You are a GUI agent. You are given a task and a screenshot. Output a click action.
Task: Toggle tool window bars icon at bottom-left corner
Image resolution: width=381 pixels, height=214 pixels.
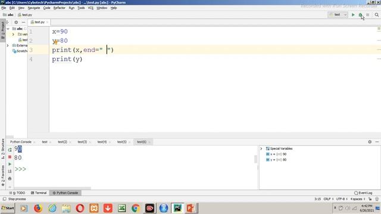coord(4,199)
